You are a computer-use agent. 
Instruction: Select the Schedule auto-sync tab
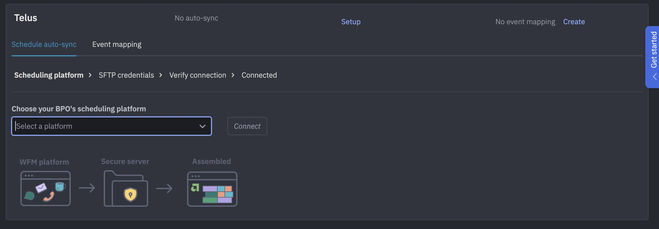point(44,44)
